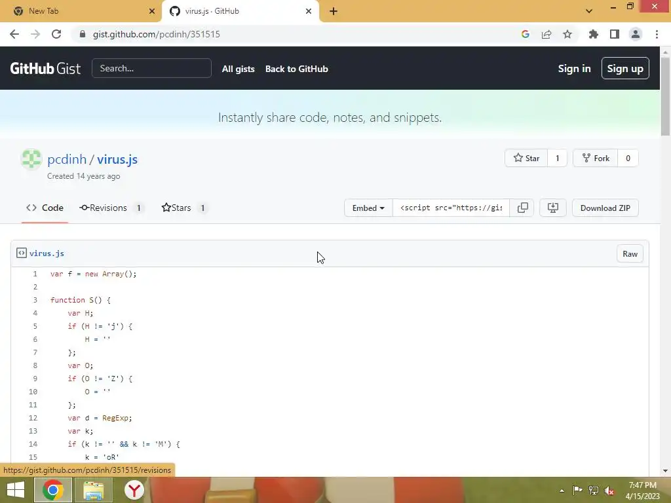Click the virus.js gist title link

coord(117,159)
